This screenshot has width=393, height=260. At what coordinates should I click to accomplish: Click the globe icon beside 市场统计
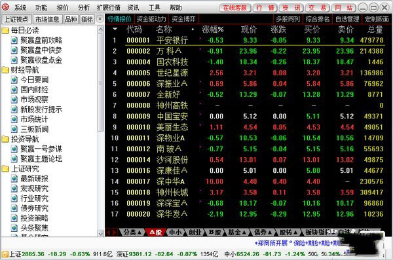(x=14, y=119)
